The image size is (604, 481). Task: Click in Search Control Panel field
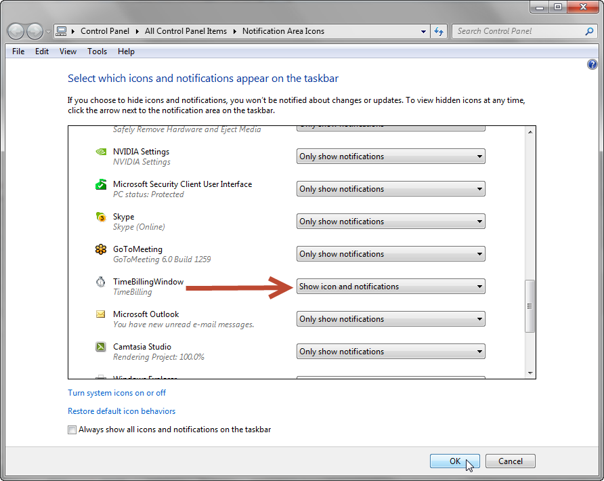point(518,31)
